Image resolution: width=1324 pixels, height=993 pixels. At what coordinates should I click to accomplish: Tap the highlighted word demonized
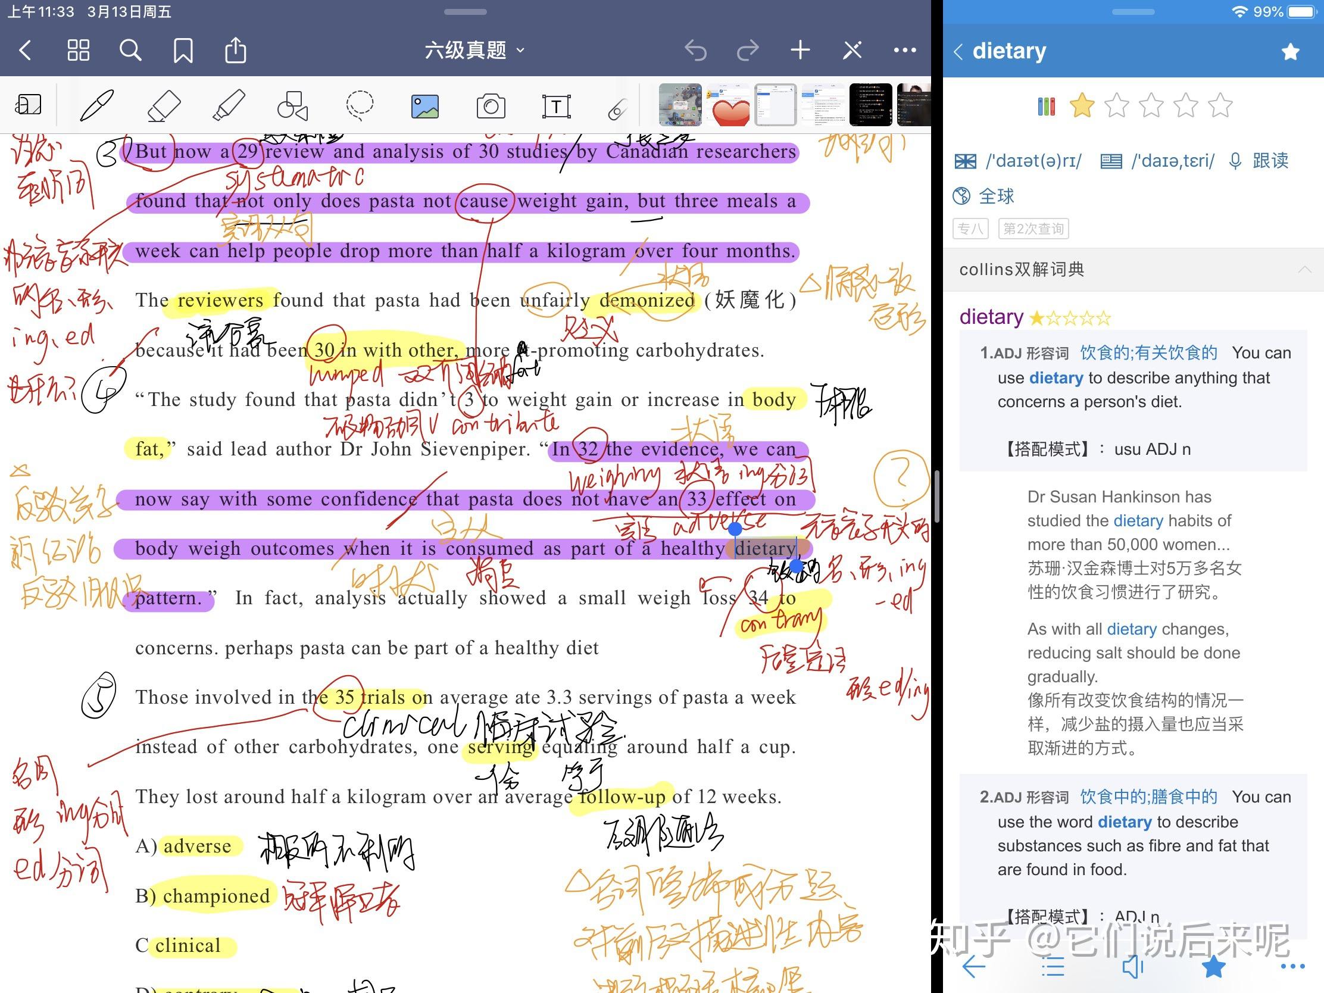pyautogui.click(x=647, y=300)
